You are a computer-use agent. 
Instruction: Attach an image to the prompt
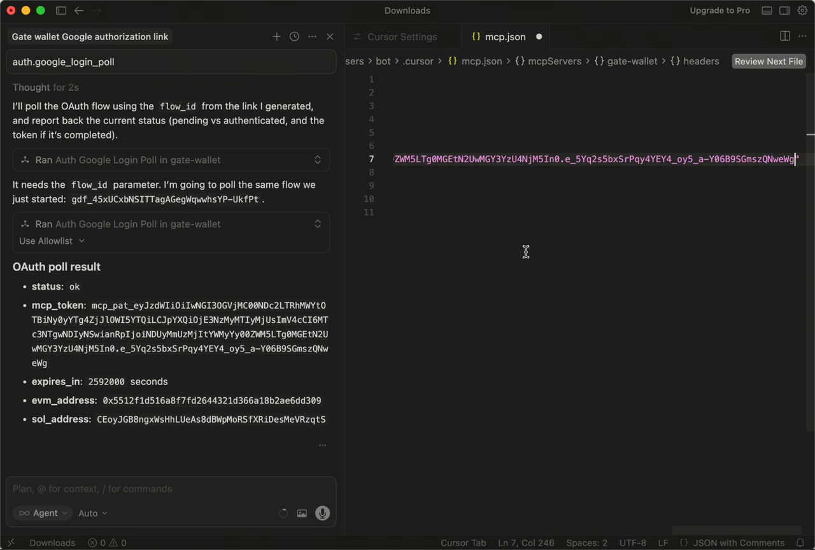302,513
